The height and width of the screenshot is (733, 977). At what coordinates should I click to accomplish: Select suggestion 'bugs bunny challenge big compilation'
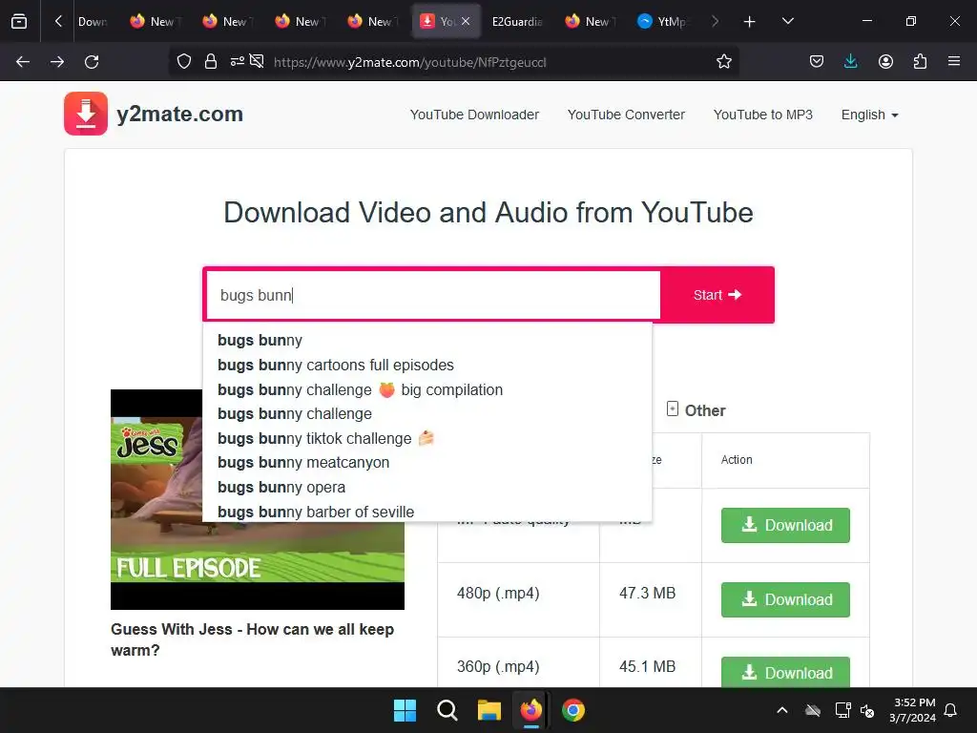427,389
